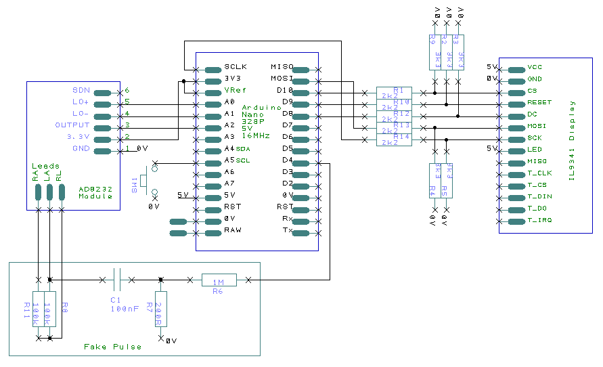603x367 pixels.
Task: Select resistor R14 2k2
Action: click(394, 139)
